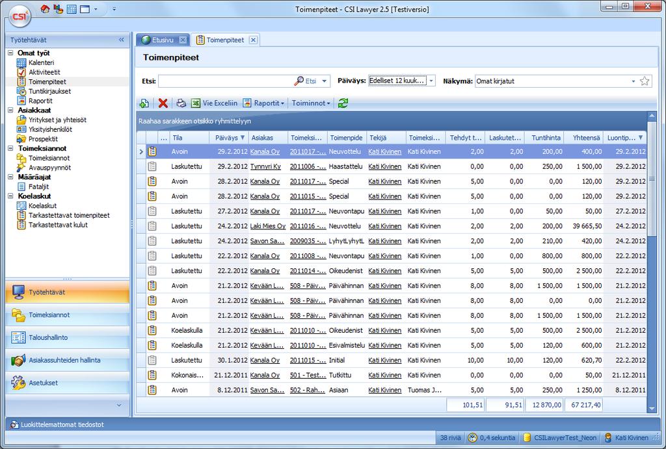Open Luokittelemattomat tiedostot bar
This screenshot has width=666, height=449.
click(x=57, y=424)
